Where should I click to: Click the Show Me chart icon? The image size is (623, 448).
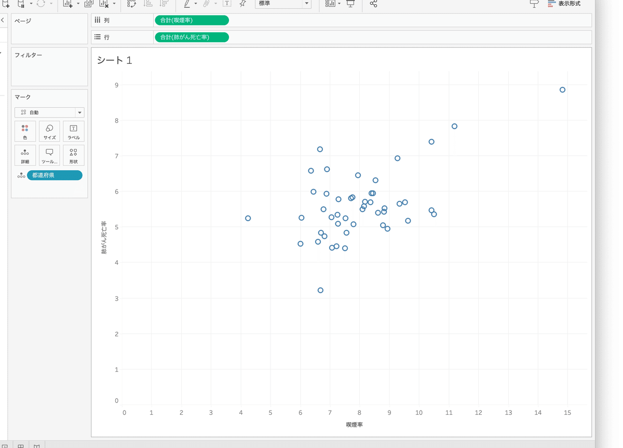(x=551, y=4)
